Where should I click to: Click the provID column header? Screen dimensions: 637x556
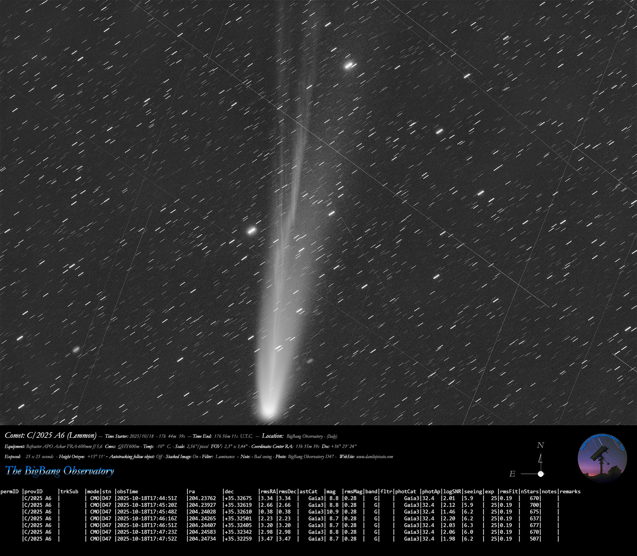click(33, 492)
